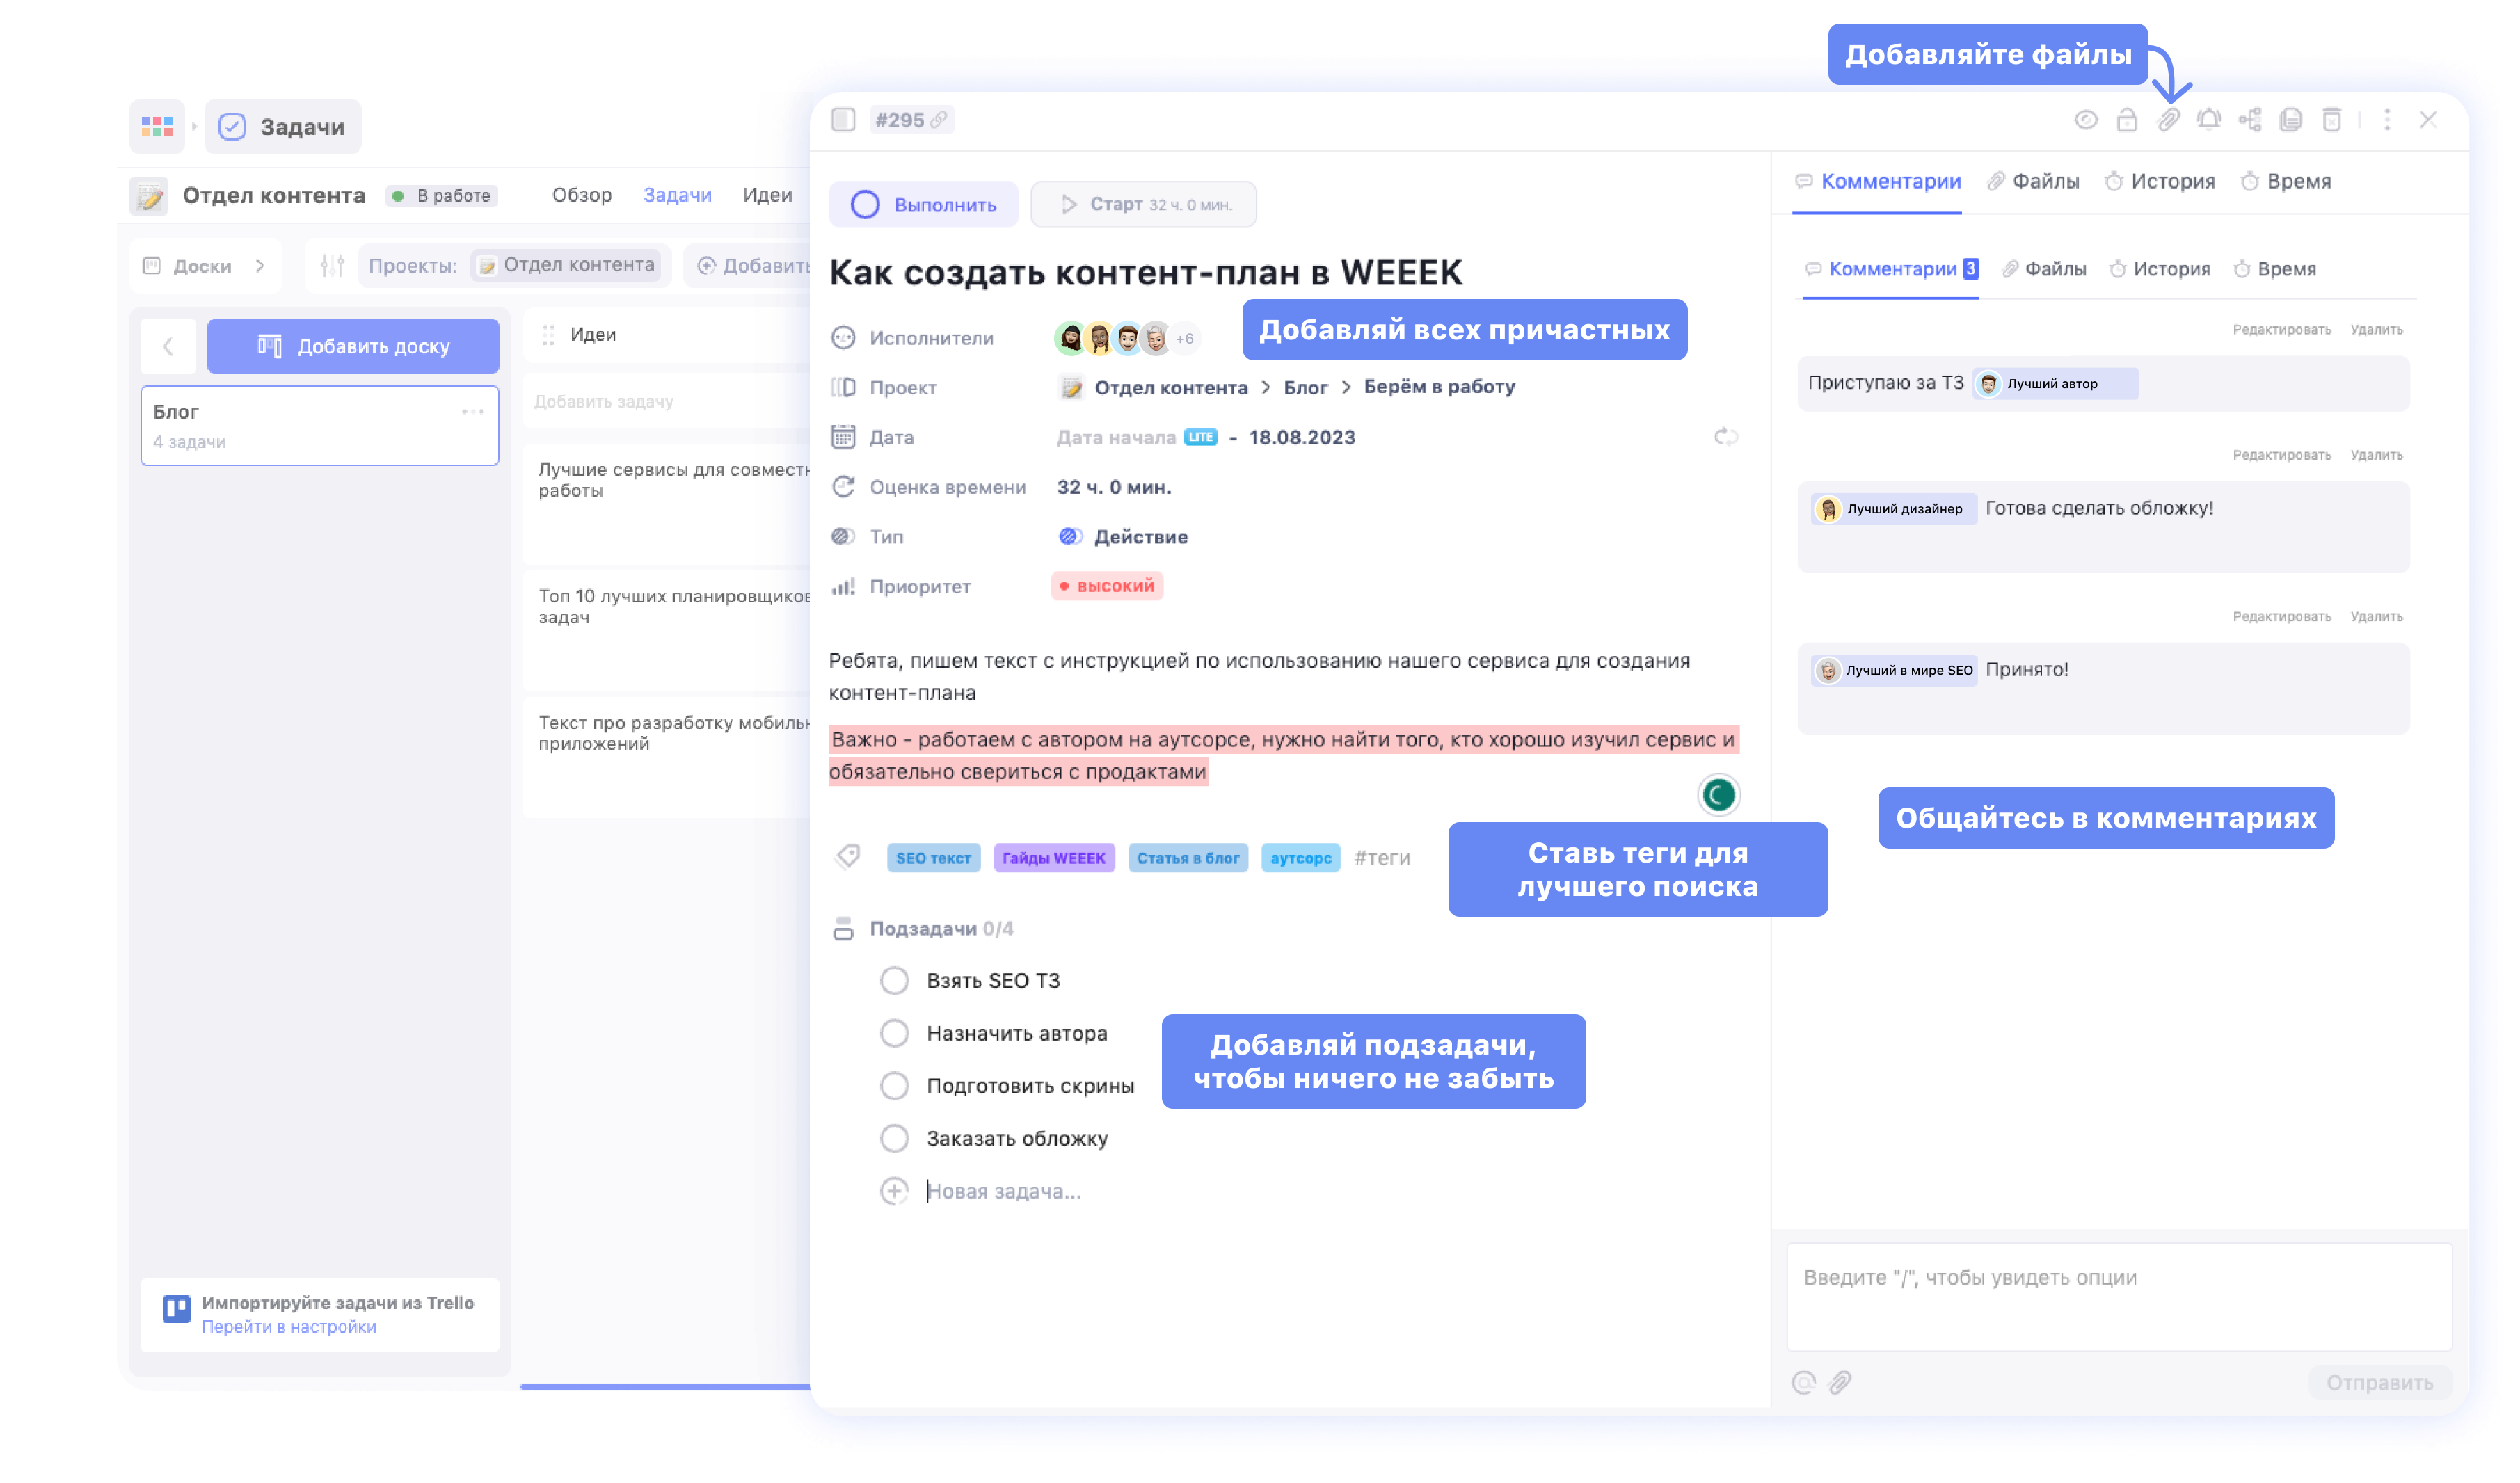Toggle the lock icon to make task private
The width and height of the screenshot is (2520, 1483).
pos(2126,120)
